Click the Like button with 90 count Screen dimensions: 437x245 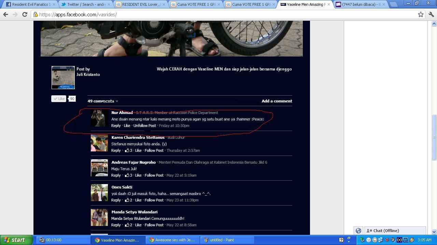click(59, 99)
